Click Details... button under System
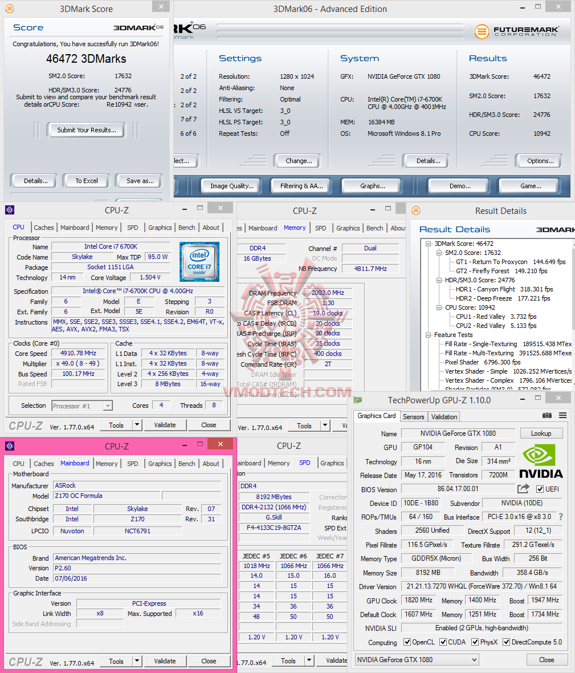The image size is (575, 673). (x=428, y=160)
